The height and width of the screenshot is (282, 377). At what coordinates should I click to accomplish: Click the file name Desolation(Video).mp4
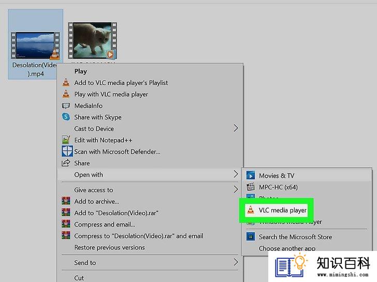point(34,69)
